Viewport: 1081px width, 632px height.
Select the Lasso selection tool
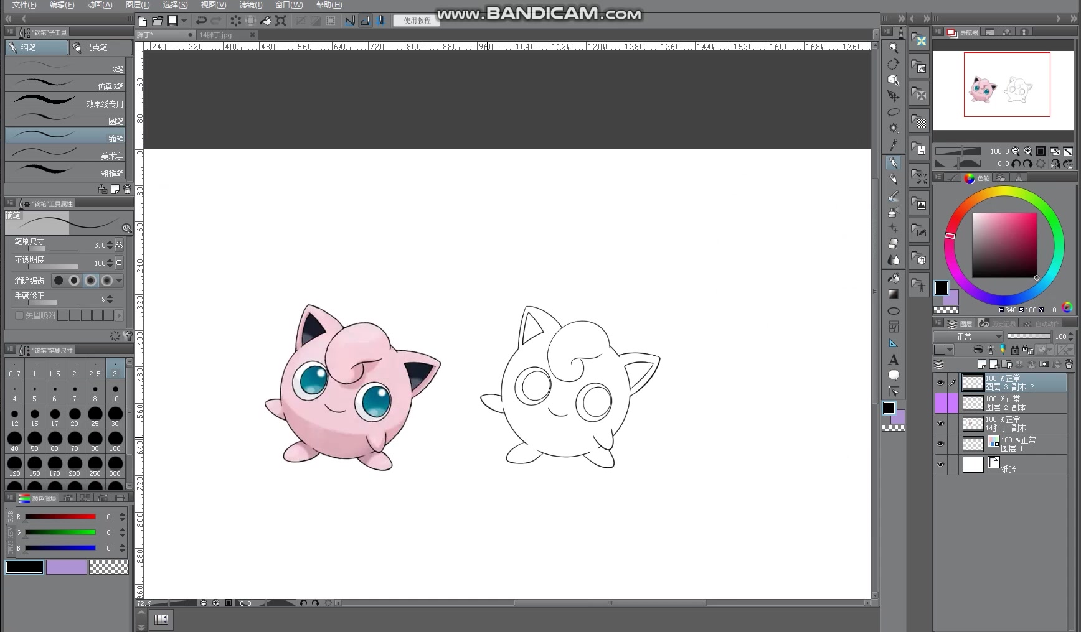(893, 113)
